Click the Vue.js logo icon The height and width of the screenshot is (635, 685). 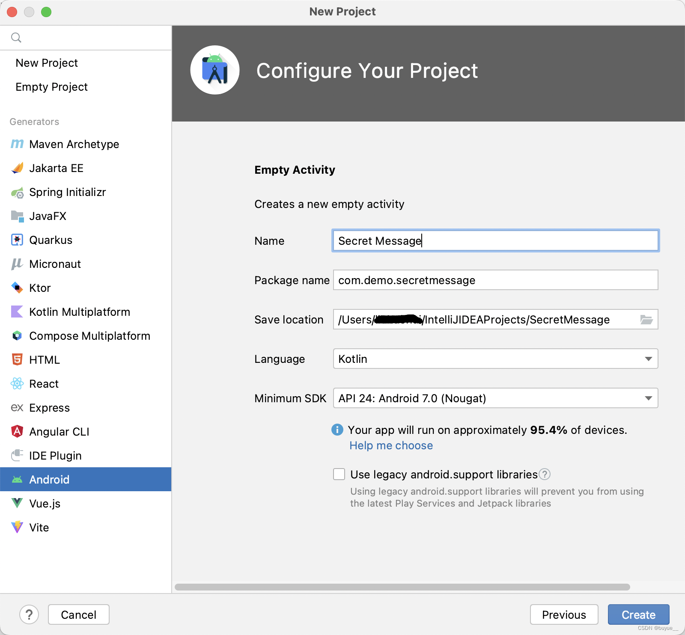tap(17, 503)
